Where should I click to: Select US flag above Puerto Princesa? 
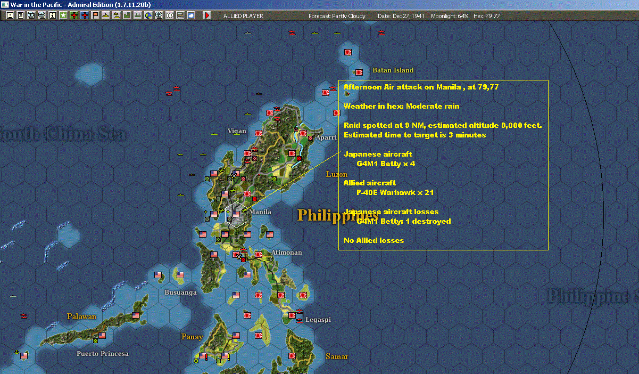pos(102,336)
